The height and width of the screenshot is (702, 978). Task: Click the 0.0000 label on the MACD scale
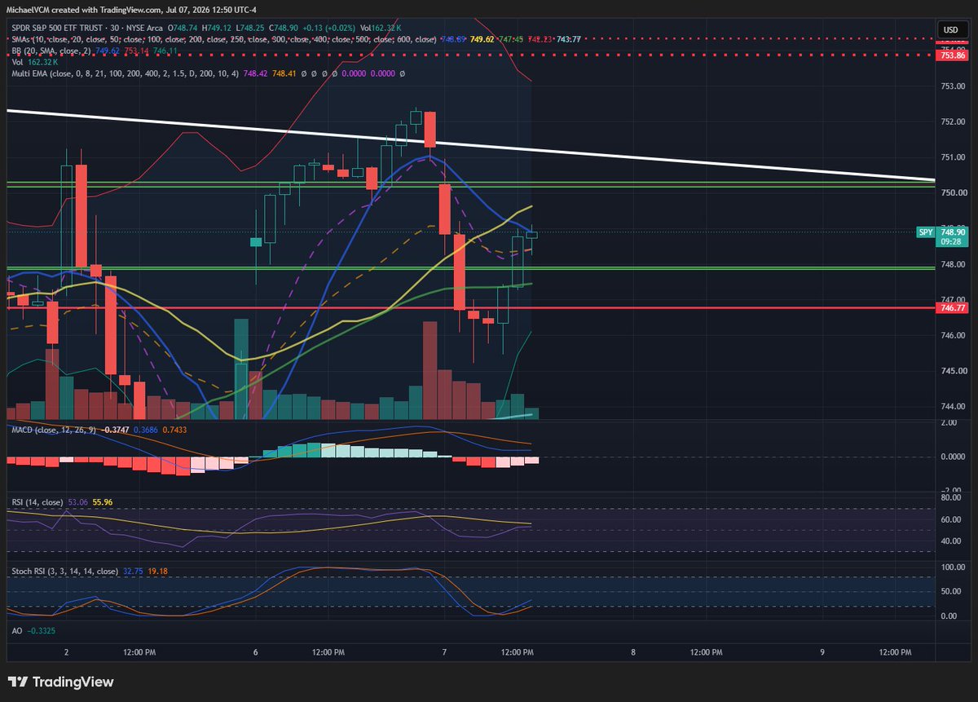952,457
